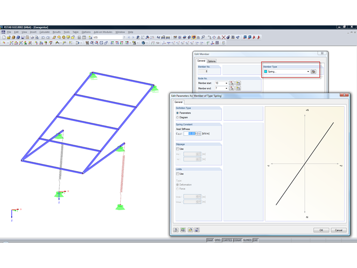Toggle GRID in the status bar
The width and height of the screenshot is (357, 268).
click(x=217, y=240)
